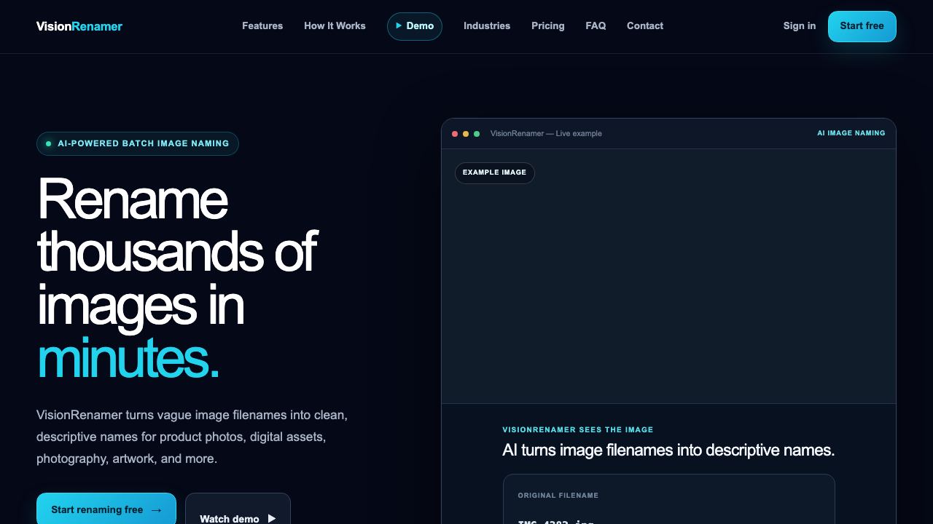The width and height of the screenshot is (933, 524).
Task: Click the play icon in Demo pill
Action: tap(399, 25)
